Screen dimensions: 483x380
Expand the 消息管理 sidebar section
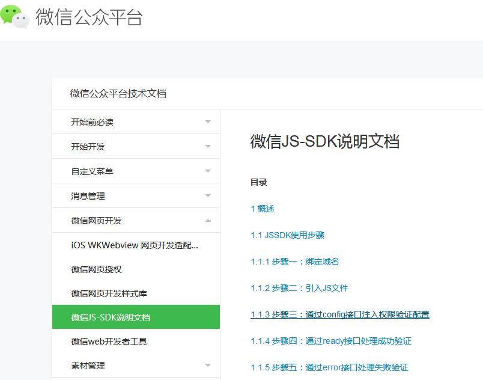136,195
